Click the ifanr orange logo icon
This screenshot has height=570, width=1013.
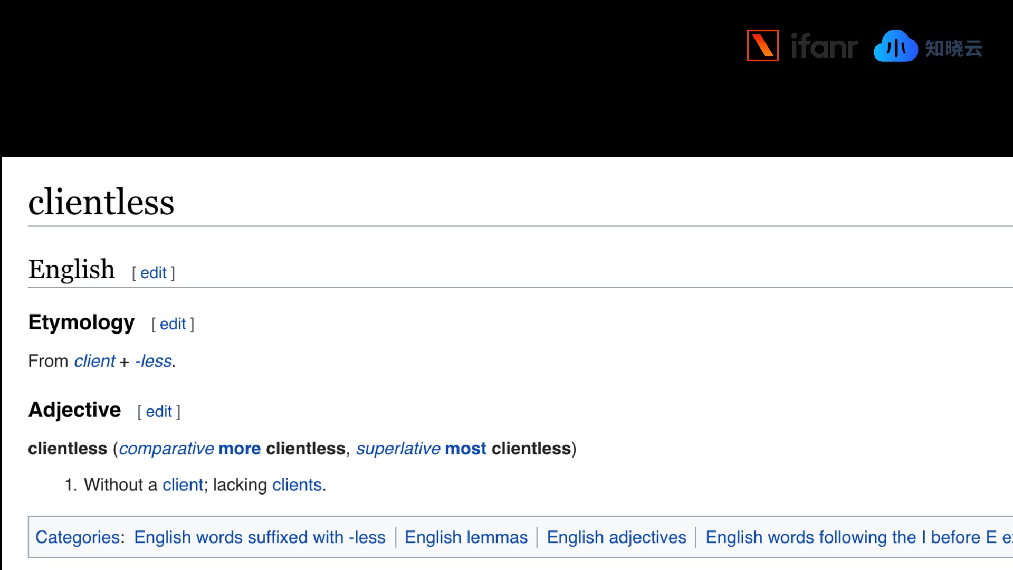pyautogui.click(x=762, y=45)
